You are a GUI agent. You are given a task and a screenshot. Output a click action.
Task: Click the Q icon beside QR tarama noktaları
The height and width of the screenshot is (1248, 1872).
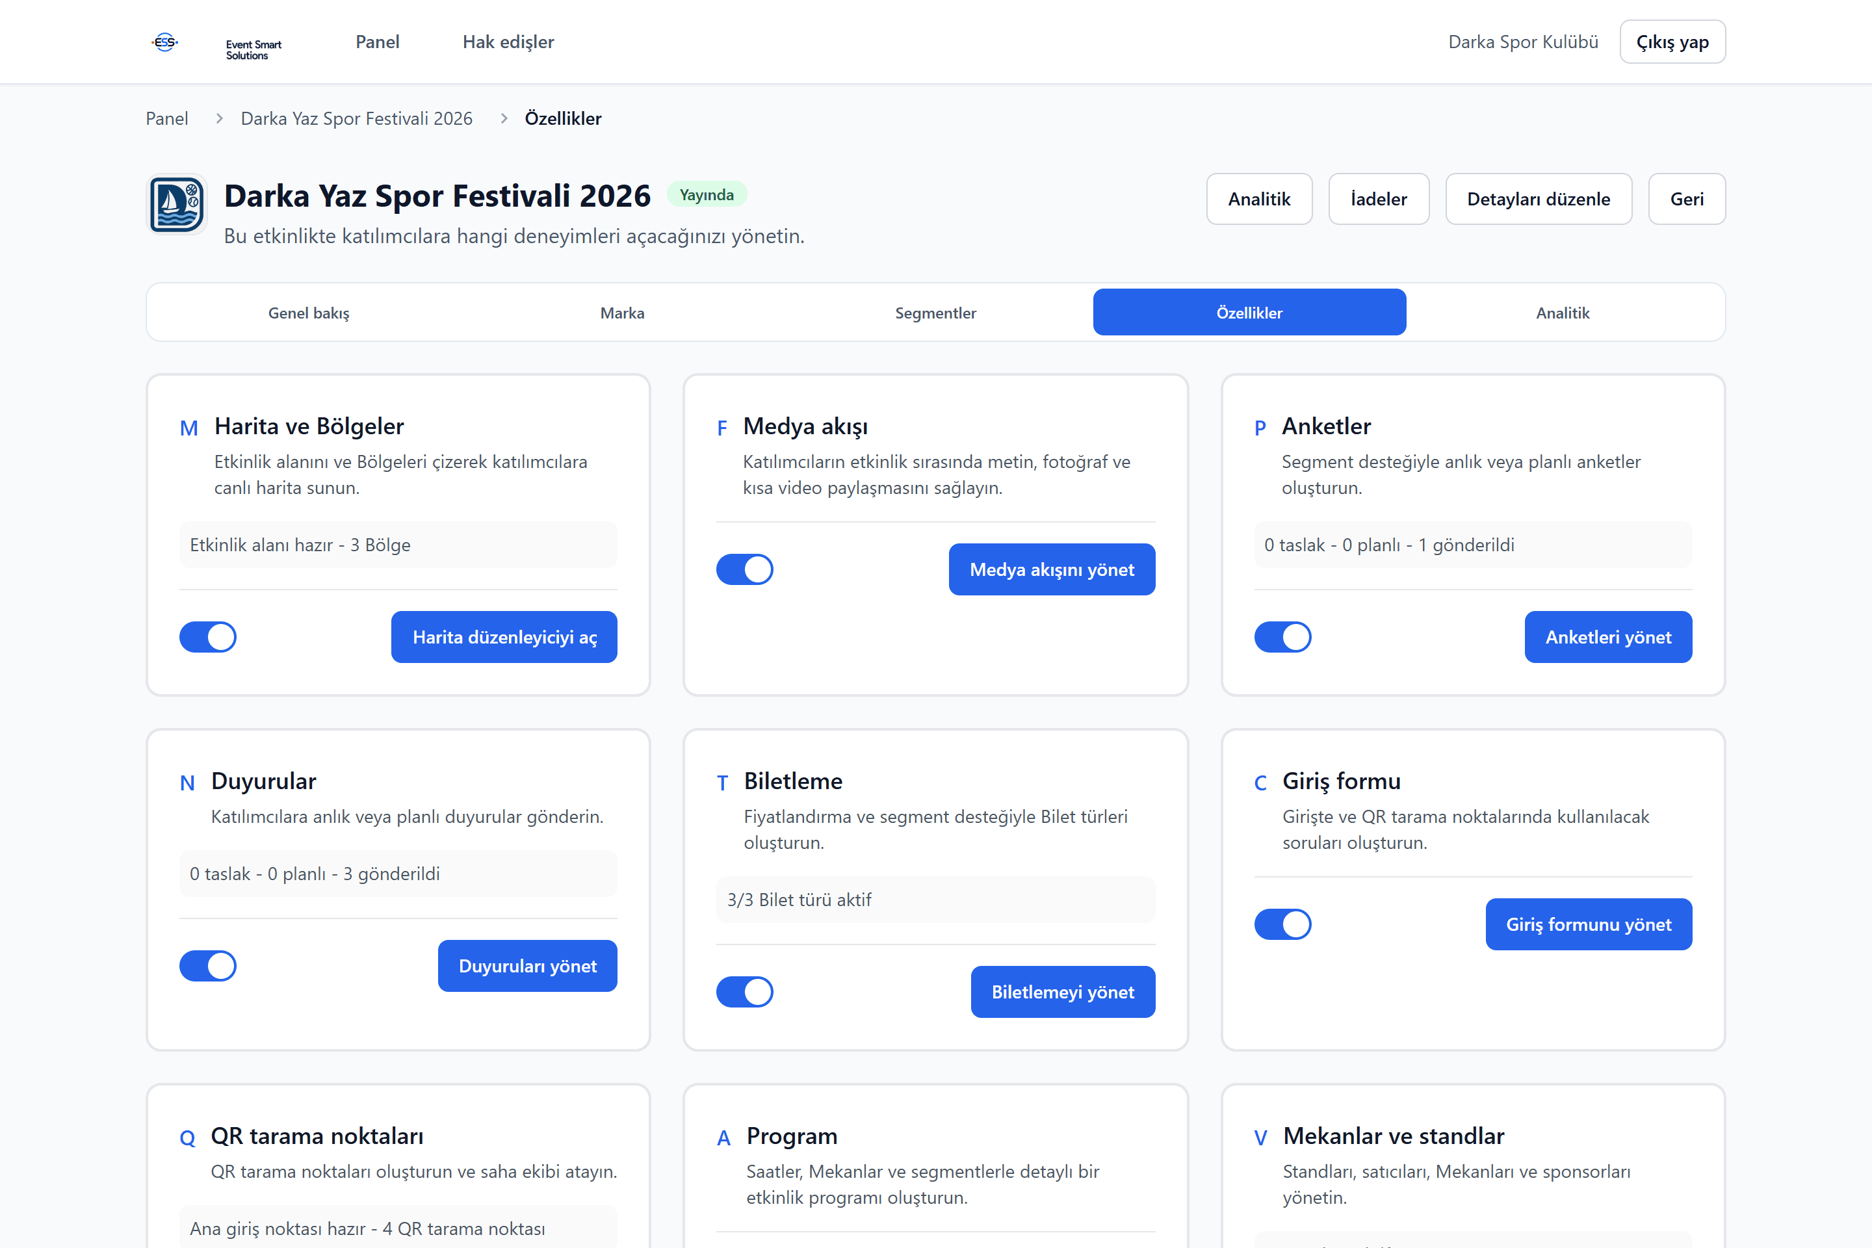(x=187, y=1138)
